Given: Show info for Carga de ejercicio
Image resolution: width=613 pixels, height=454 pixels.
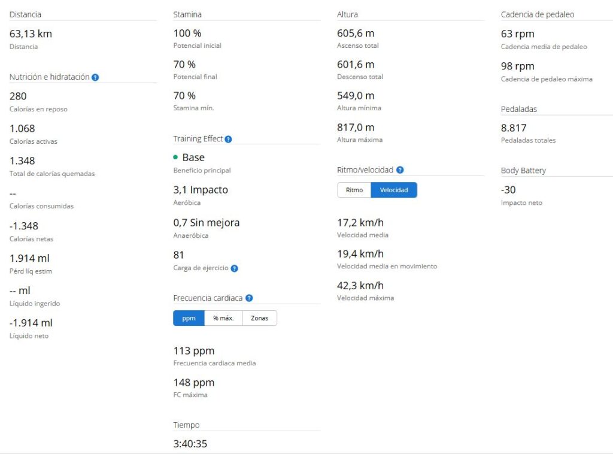Looking at the screenshot, I should 234,268.
